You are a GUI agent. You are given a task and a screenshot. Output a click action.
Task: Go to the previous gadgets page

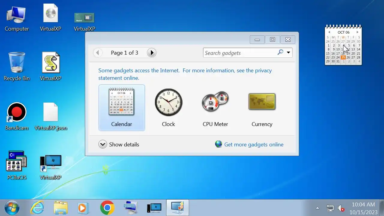(97, 53)
